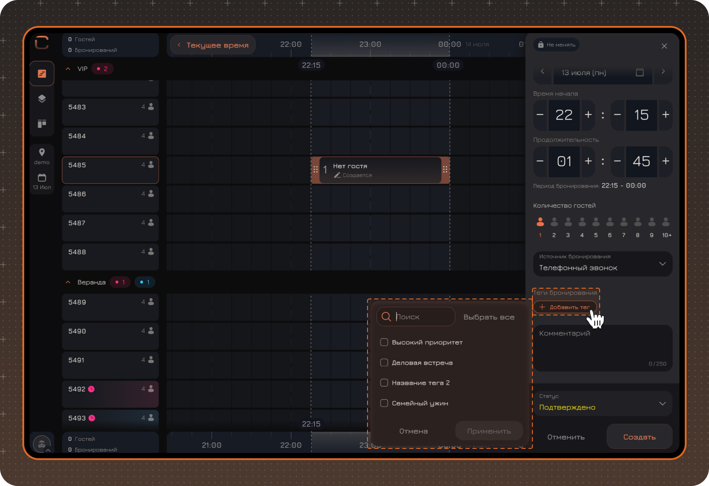Screen dimensions: 709x486
Task: Open the user avatar at sidebar bottom
Action: point(42,444)
